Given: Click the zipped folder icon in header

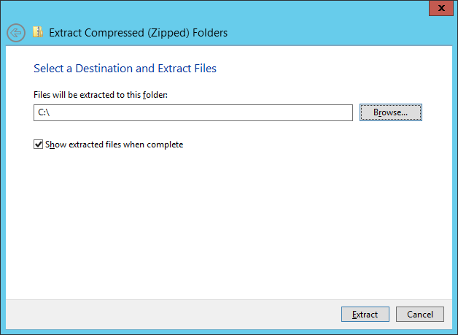Looking at the screenshot, I should point(38,32).
